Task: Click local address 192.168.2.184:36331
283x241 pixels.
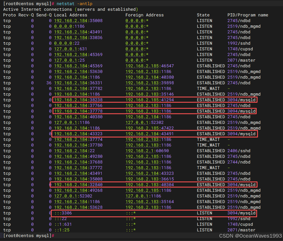Action: (78, 83)
